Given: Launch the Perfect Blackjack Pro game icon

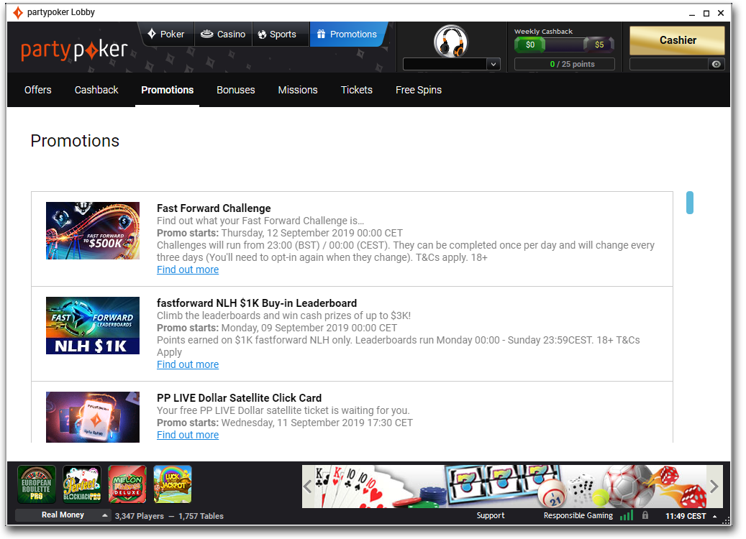Looking at the screenshot, I should pos(82,484).
